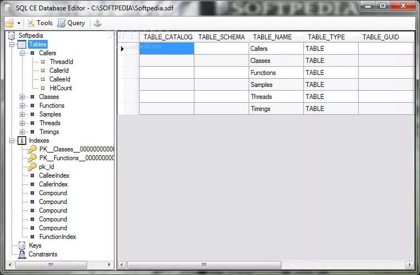
Task: Click the Constraints lock icon
Action: [x=22, y=254]
